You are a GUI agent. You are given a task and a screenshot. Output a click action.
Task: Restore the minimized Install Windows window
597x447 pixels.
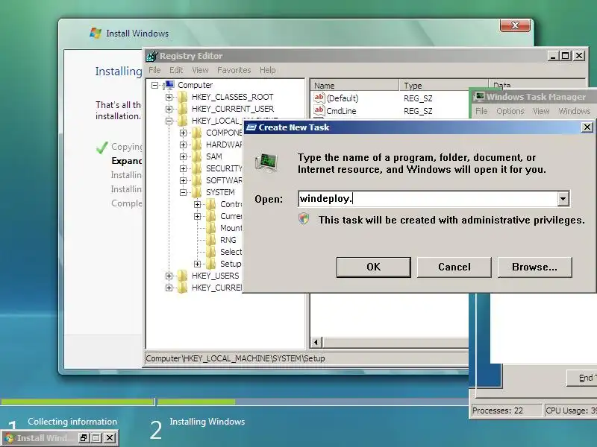pyautogui.click(x=84, y=438)
